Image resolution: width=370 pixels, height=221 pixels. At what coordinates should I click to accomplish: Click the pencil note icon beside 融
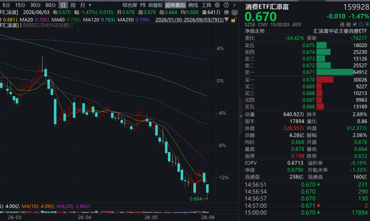[x=355, y=24]
